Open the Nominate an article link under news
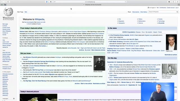 point(171,55)
